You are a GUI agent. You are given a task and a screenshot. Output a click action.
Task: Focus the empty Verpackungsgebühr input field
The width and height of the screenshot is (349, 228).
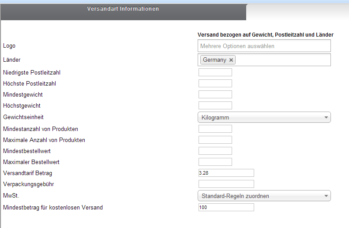click(x=226, y=184)
